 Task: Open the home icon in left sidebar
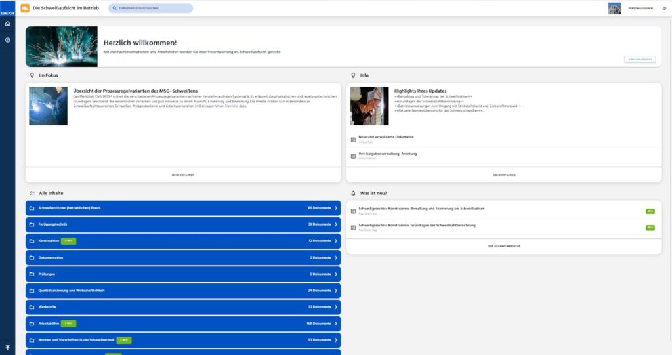(x=7, y=24)
